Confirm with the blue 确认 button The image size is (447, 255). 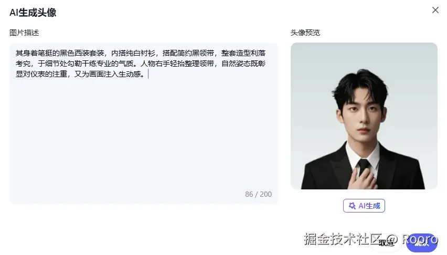point(422,243)
